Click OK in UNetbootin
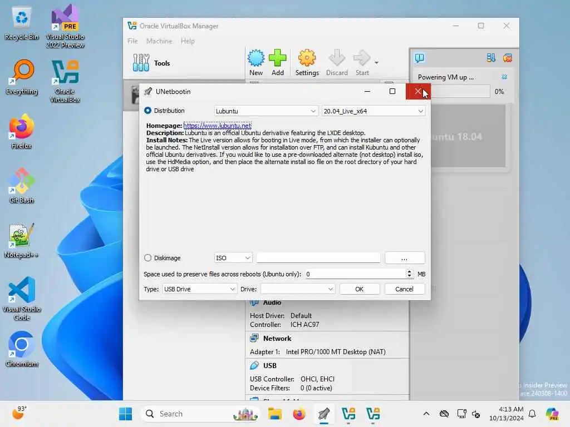Screen dimensions: 570x427 click(x=359, y=289)
